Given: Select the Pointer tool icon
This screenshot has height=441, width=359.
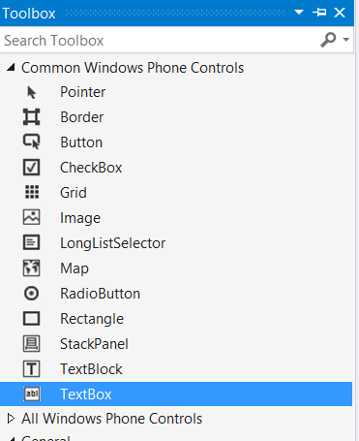Looking at the screenshot, I should click(32, 92).
